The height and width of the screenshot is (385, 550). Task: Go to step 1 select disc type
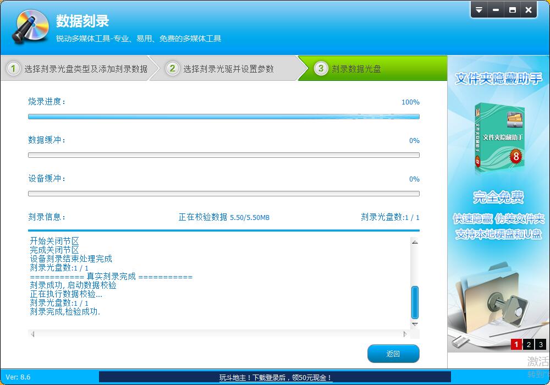tap(78, 69)
